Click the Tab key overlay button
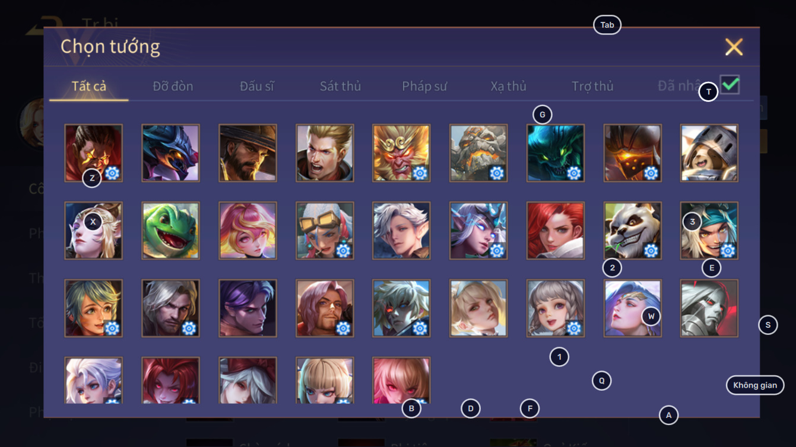This screenshot has height=447, width=796. (607, 25)
